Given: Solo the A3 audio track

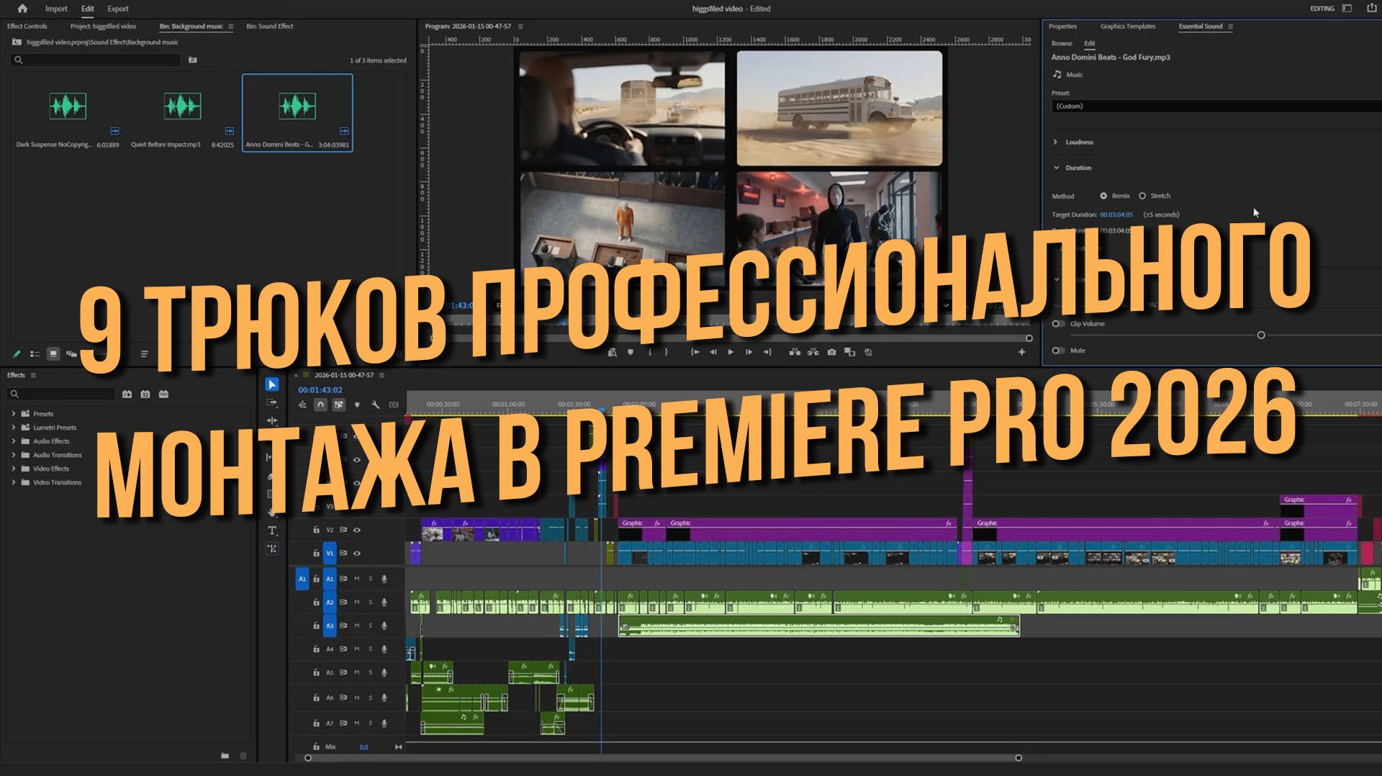Looking at the screenshot, I should pos(371,626).
